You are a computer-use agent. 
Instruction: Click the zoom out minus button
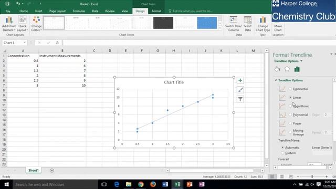(298, 176)
